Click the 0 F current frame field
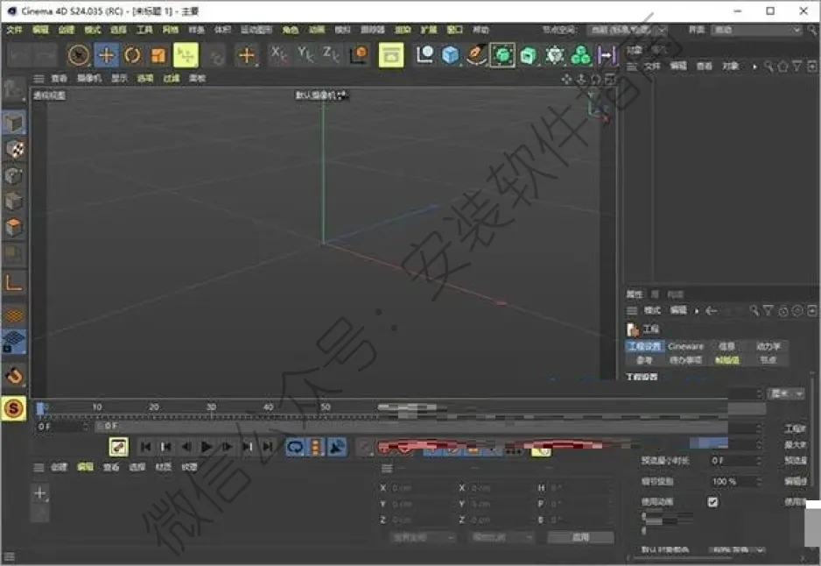The height and width of the screenshot is (566, 821). 61,427
